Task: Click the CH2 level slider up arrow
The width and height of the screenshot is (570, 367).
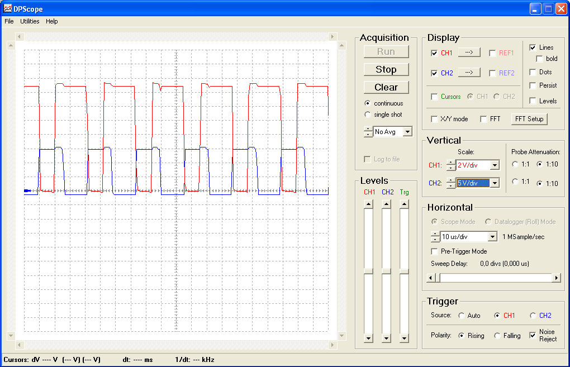Action: 386,204
